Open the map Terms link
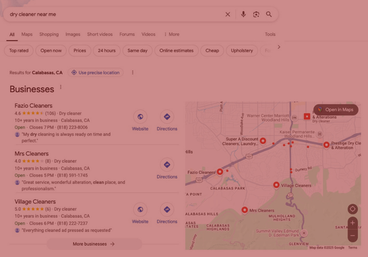The width and height of the screenshot is (368, 257). (352, 248)
